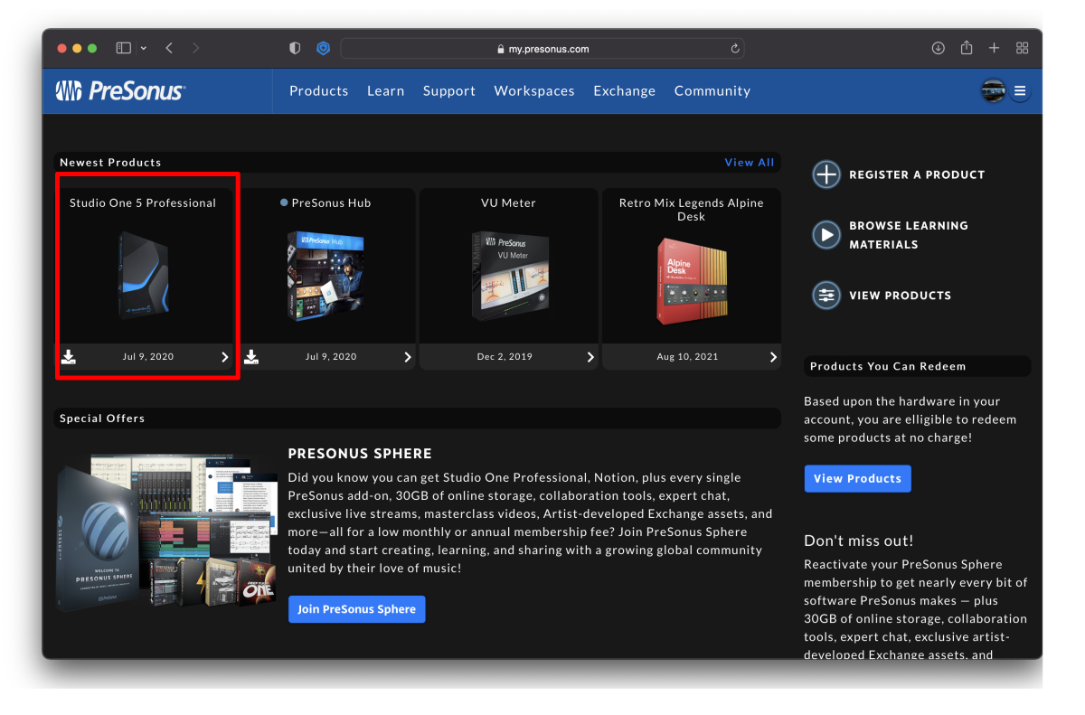
Task: Open the Exchange menu
Action: tap(624, 90)
